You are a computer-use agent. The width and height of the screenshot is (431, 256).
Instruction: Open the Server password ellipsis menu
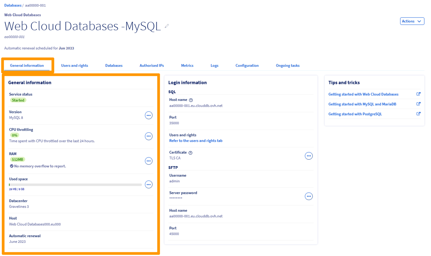tap(308, 196)
